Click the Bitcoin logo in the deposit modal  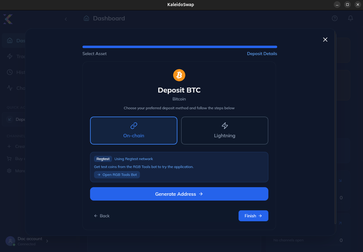tap(179, 75)
